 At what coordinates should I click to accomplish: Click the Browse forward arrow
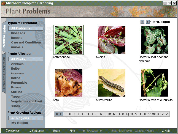coord(101,131)
